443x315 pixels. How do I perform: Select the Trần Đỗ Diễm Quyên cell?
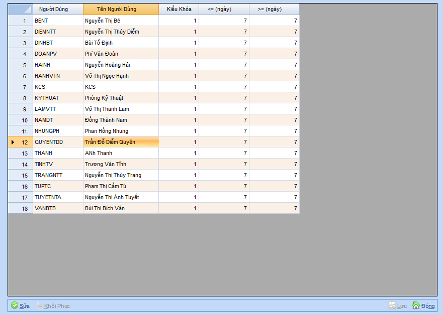121,142
